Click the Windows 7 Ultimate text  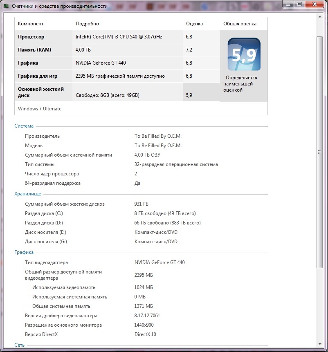pyautogui.click(x=40, y=109)
